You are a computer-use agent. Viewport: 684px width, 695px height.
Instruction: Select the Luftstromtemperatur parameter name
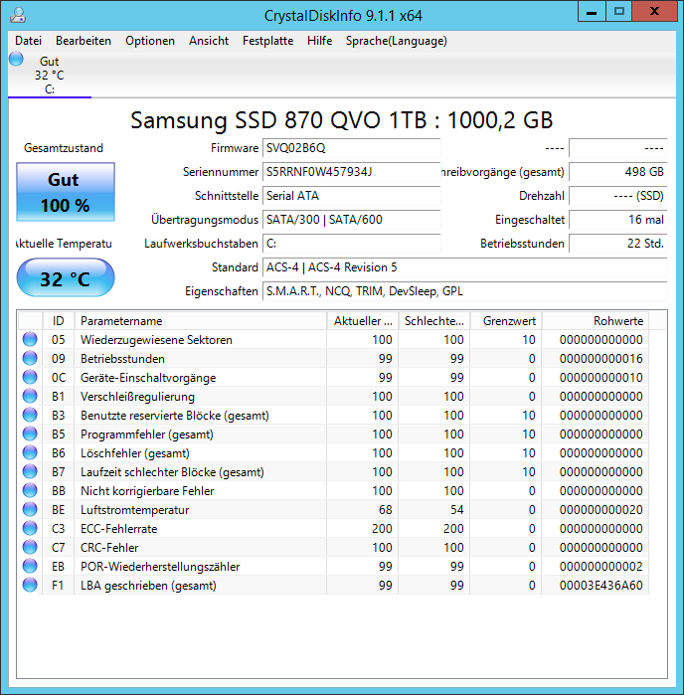135,510
